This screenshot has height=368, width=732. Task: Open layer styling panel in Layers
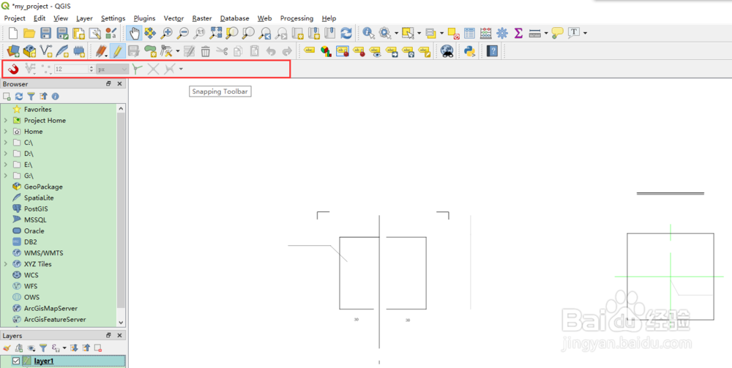7,348
